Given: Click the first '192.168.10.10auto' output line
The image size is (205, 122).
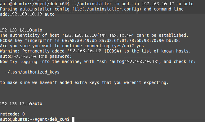Looking at the screenshot, I should [21, 30].
